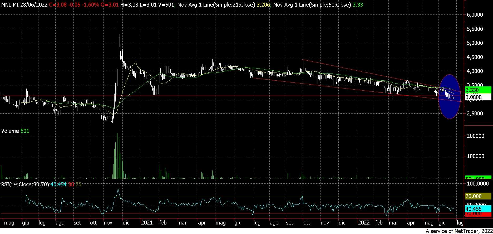Click the 'nov' month label on time axis
The image size is (493, 234).
click(108, 223)
